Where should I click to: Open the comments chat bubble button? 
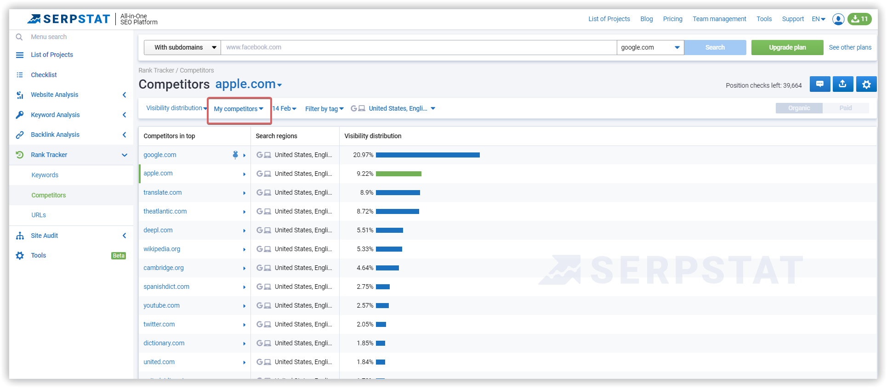[x=820, y=84]
